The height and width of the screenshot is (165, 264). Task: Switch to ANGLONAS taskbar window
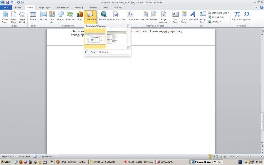point(173,162)
